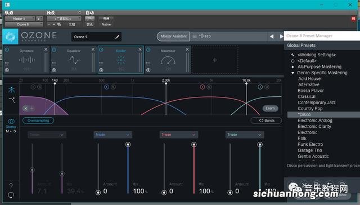Open help question mark icon
The height and width of the screenshot is (205, 360).
coord(11,186)
